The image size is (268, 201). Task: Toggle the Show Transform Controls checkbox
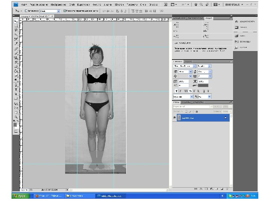coord(65,11)
